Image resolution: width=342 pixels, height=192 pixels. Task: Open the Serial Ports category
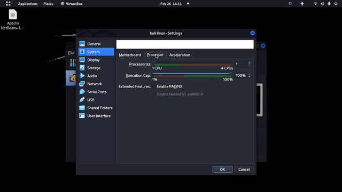pos(96,92)
